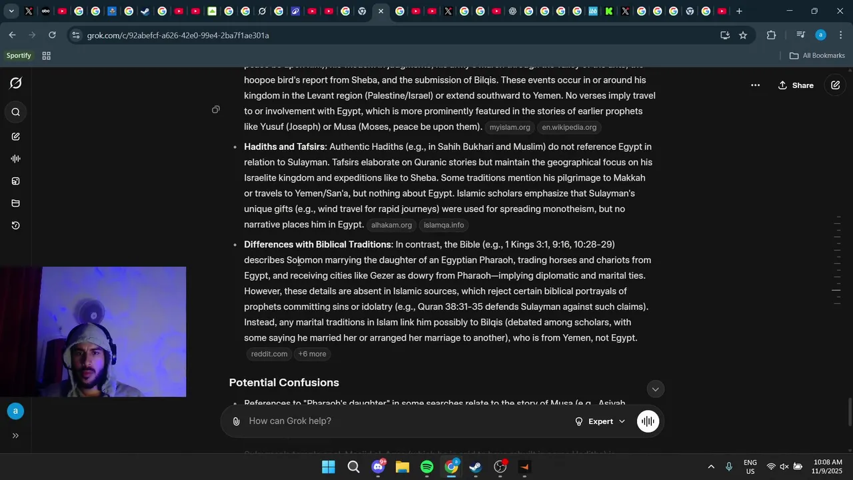The width and height of the screenshot is (853, 480).
Task: Open the microphone tray icon
Action: tap(729, 467)
